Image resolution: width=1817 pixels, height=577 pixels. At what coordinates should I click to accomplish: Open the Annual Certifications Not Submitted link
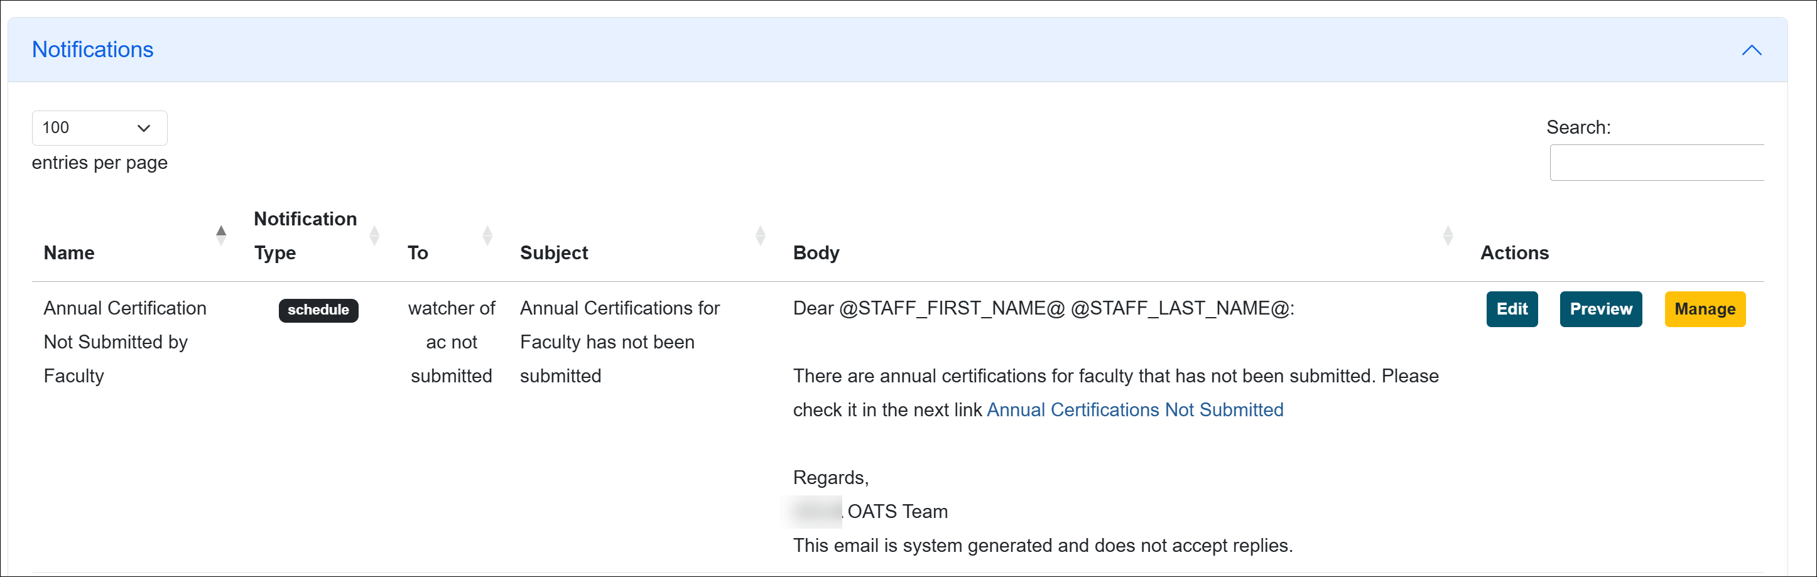[x=1134, y=409]
